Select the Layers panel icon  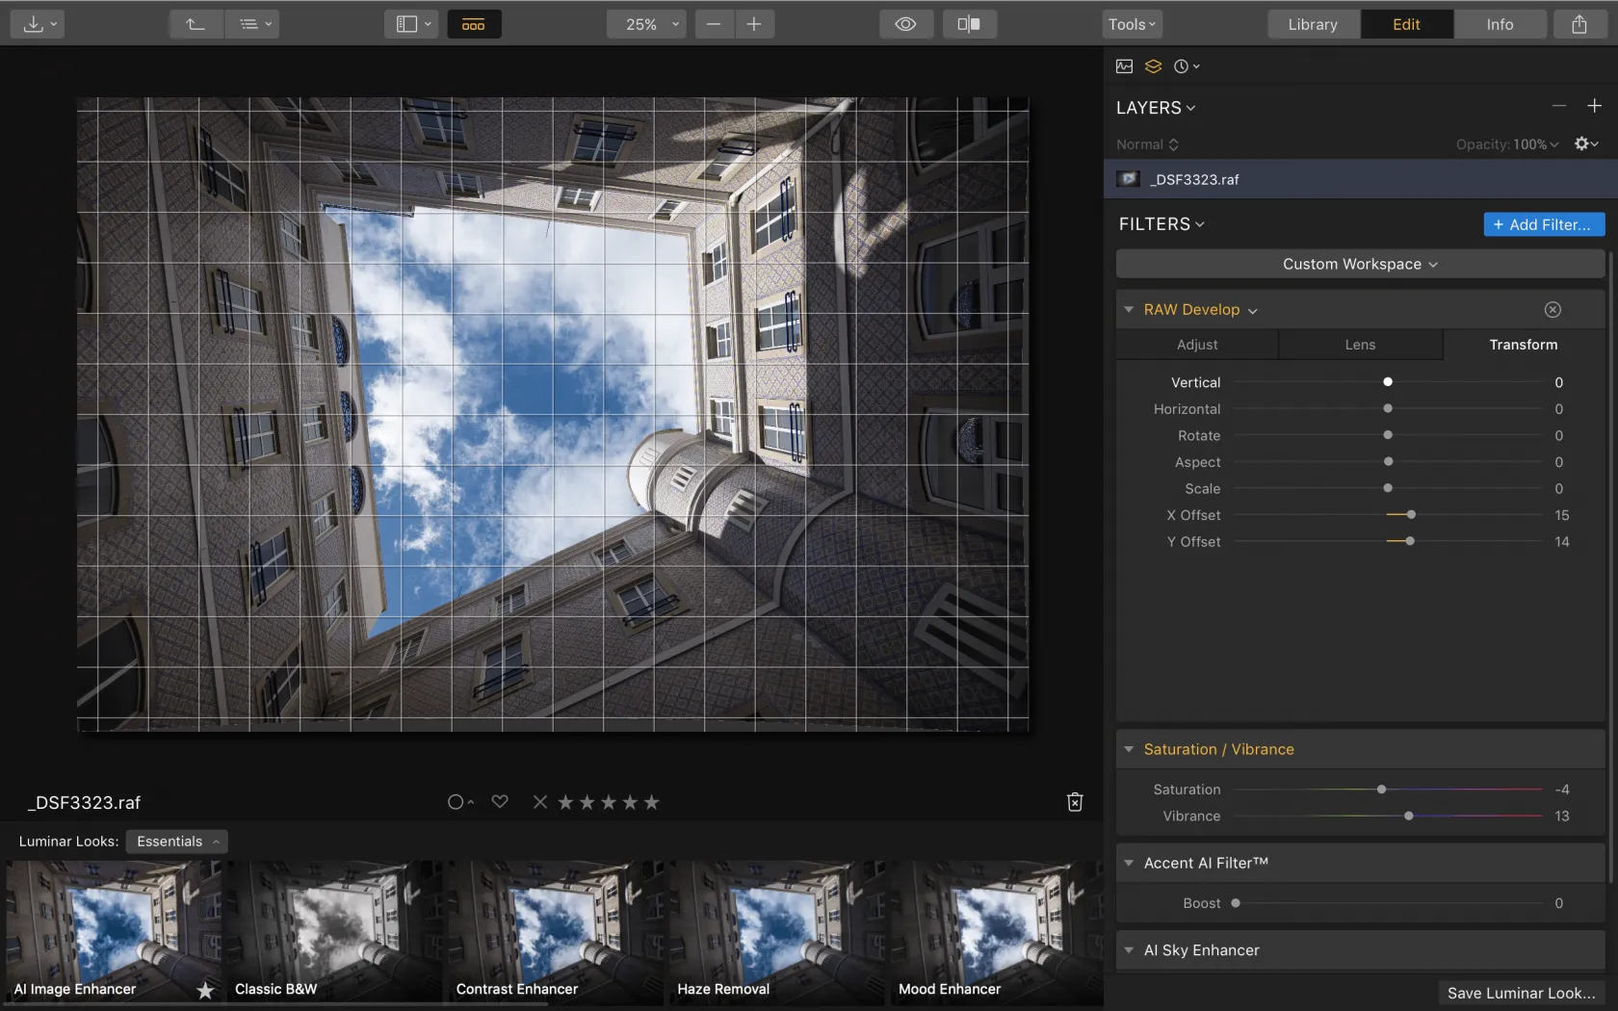1153,65
